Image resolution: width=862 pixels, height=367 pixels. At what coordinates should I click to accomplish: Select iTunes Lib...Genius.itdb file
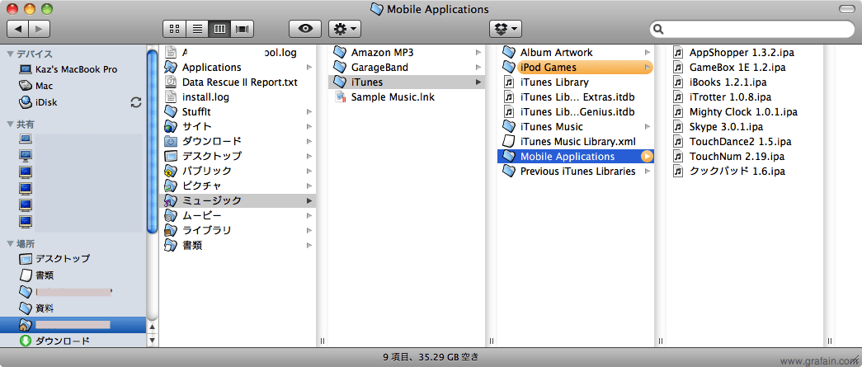pyautogui.click(x=576, y=111)
